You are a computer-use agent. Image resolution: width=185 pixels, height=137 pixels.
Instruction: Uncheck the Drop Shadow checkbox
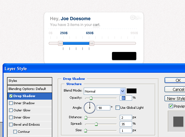11,96
